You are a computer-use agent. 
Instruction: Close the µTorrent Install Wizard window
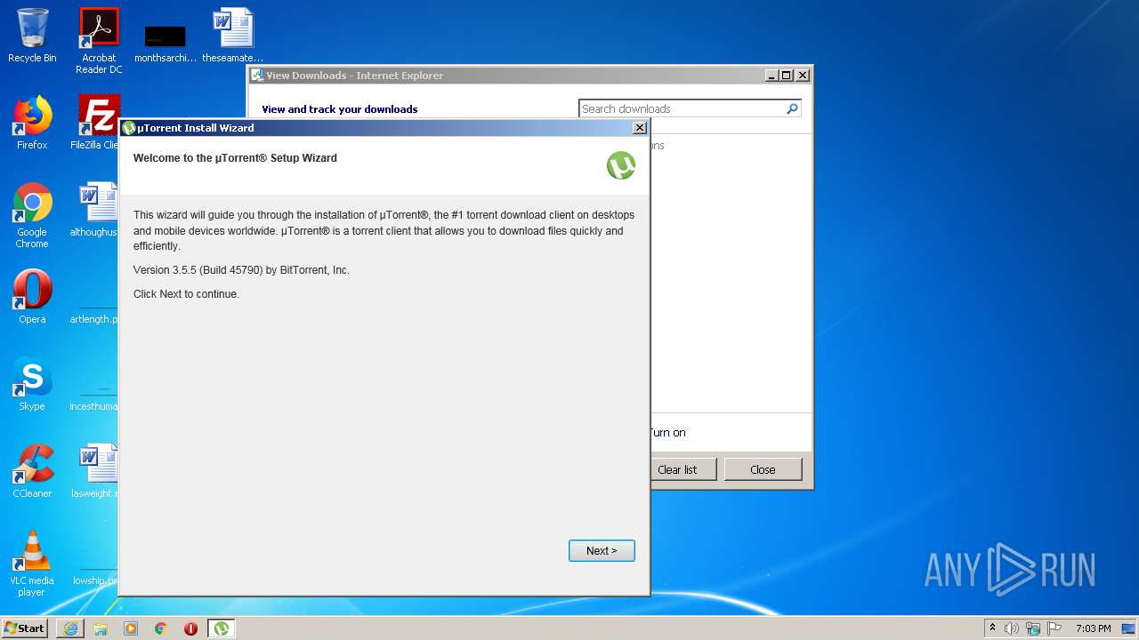click(639, 128)
